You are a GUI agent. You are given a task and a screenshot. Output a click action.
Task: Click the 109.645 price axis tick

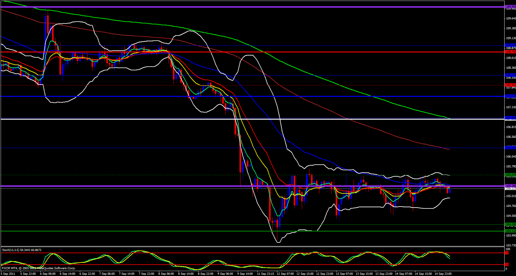pos(511,18)
